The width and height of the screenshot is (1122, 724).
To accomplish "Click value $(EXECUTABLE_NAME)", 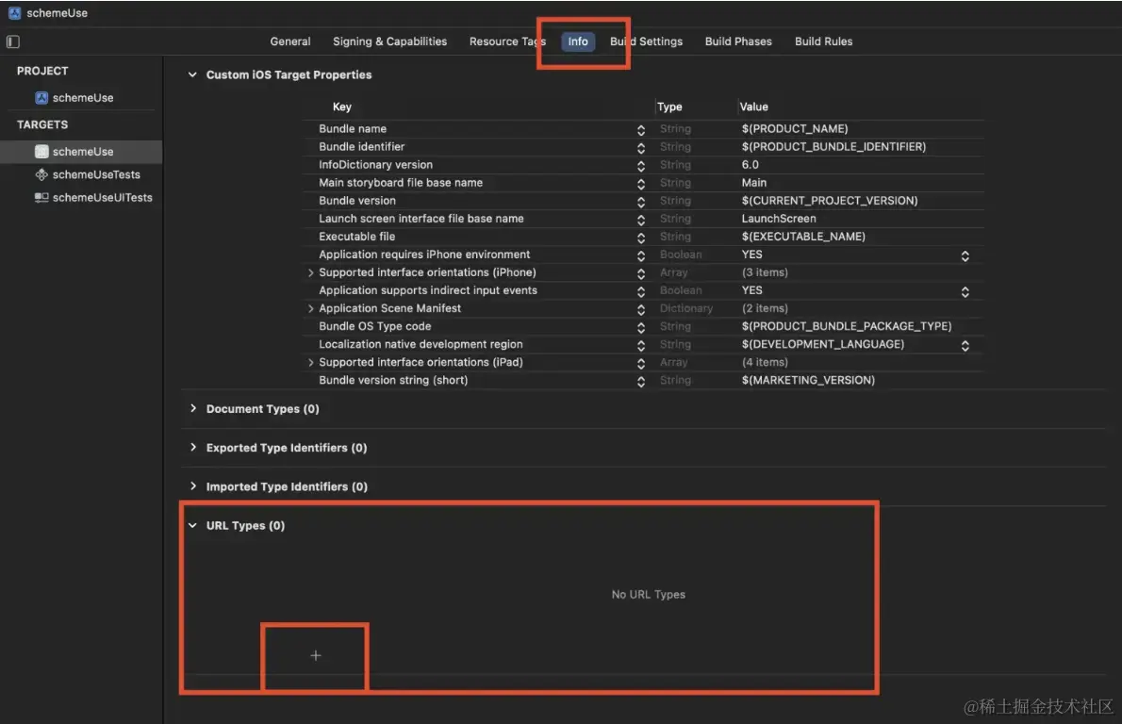I will [x=803, y=236].
